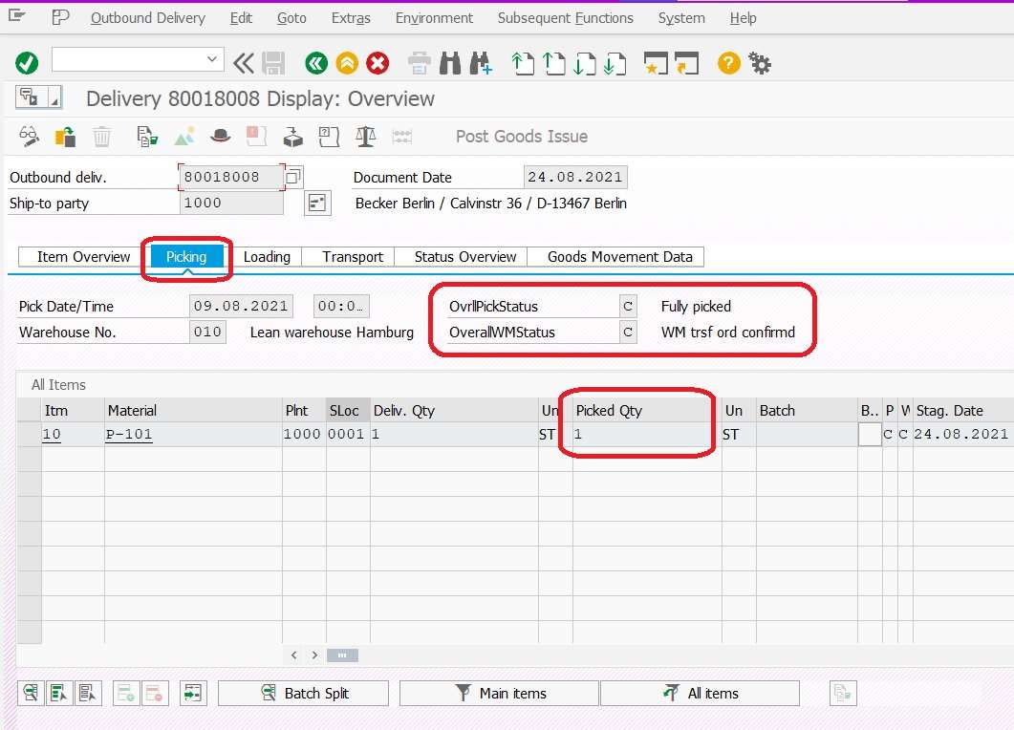Click the weight scale icon in the toolbar

pyautogui.click(x=364, y=136)
